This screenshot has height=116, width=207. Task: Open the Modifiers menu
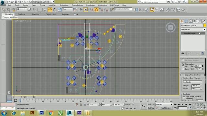[x=52, y=5]
